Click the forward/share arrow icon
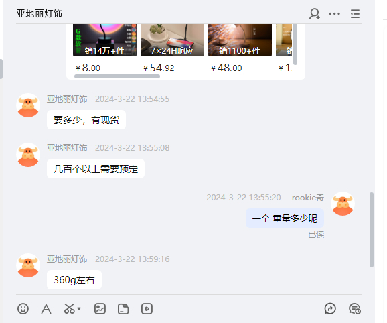387x323 pixels. (x=330, y=309)
